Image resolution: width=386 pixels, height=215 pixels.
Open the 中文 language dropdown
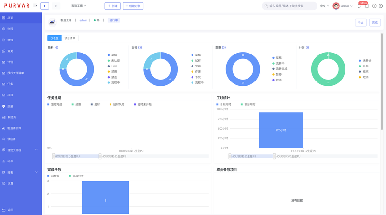tap(324, 6)
